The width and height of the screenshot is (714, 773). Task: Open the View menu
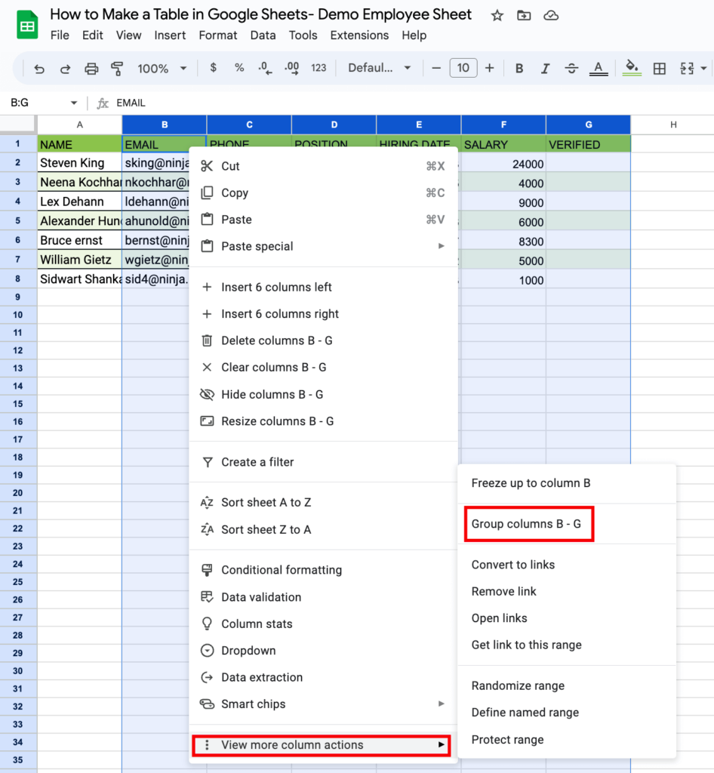click(x=128, y=35)
